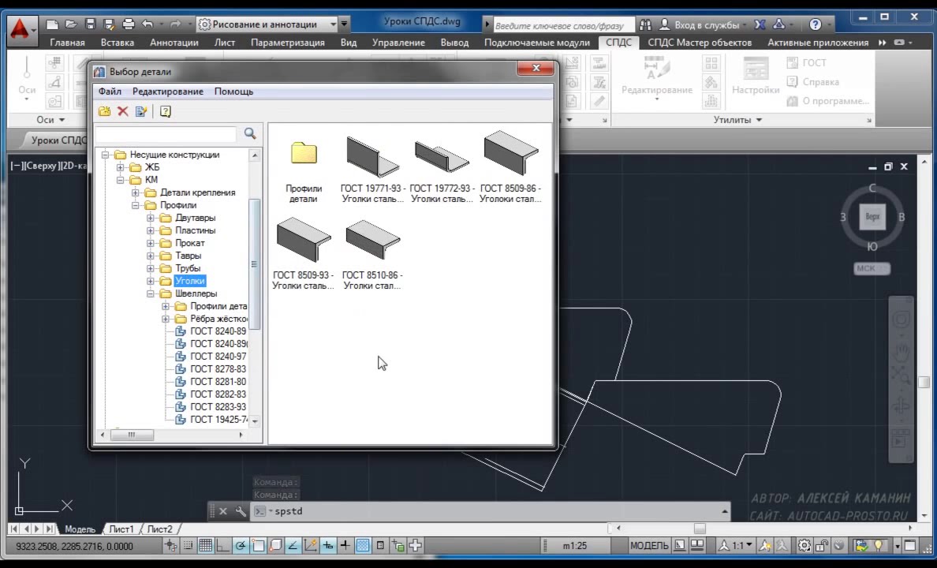The image size is (937, 568).
Task: Toggle Ortho mode in the status bar
Action: click(223, 545)
